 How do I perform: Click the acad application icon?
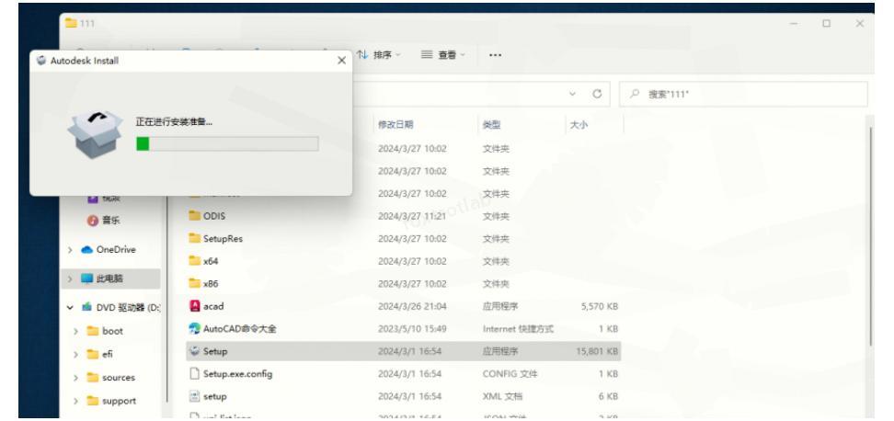click(x=194, y=306)
